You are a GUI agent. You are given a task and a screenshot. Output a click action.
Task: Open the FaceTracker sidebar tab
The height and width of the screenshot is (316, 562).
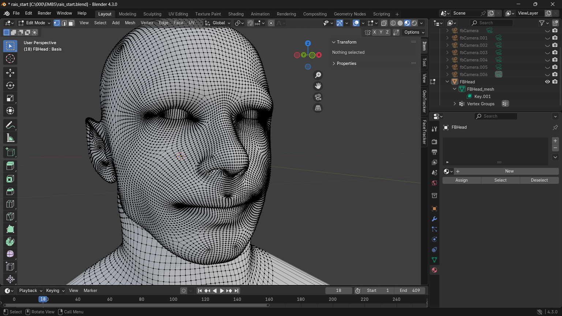click(x=424, y=132)
